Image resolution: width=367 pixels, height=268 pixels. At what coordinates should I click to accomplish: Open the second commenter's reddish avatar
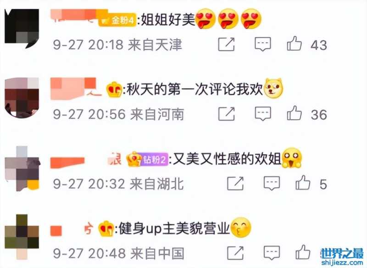pos(22,98)
